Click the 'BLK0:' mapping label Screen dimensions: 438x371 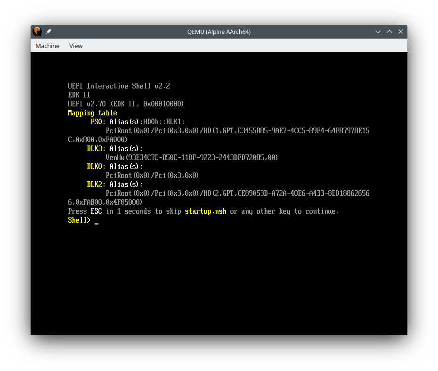click(96, 167)
